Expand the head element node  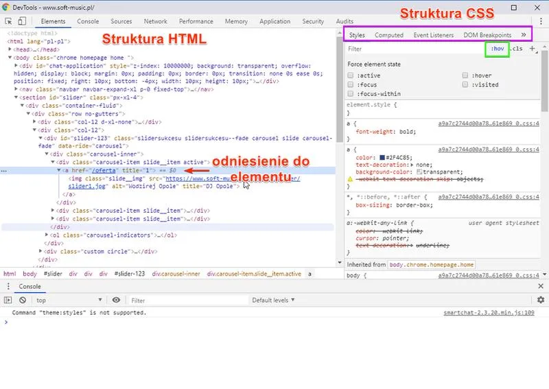(10, 49)
